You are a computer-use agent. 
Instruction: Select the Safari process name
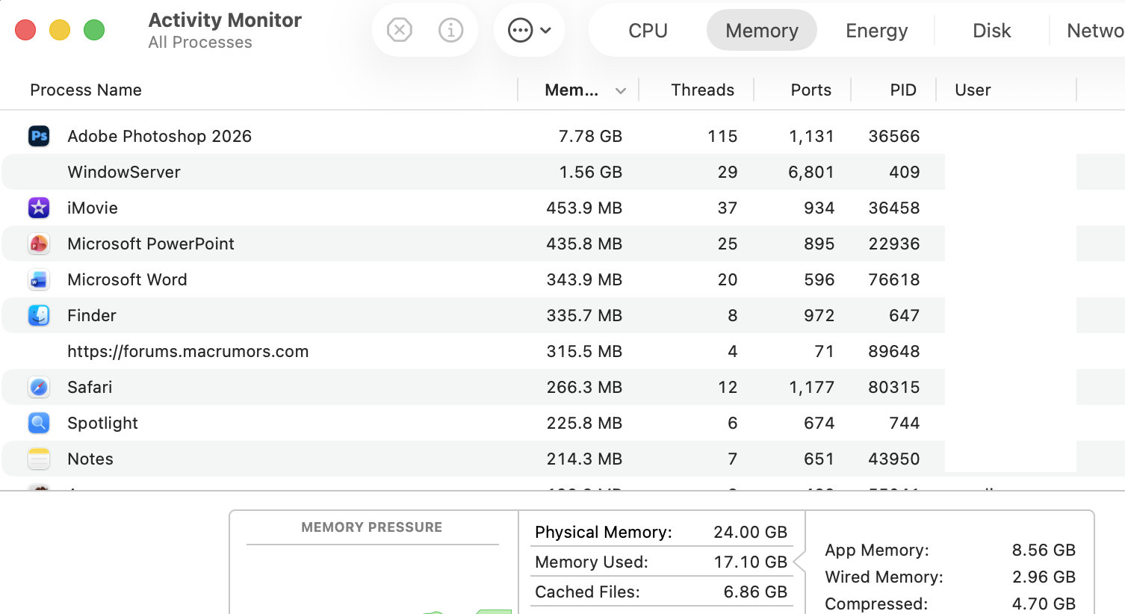[90, 387]
